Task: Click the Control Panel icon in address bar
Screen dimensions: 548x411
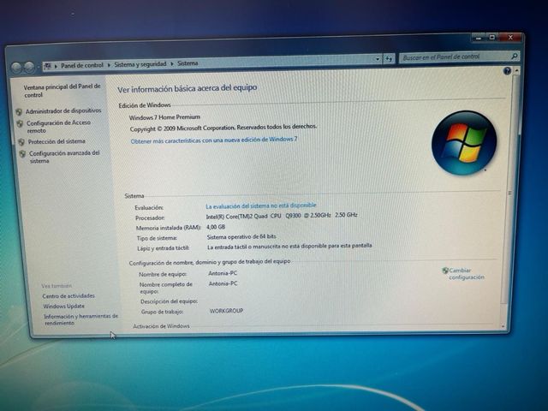Action: tap(48, 66)
